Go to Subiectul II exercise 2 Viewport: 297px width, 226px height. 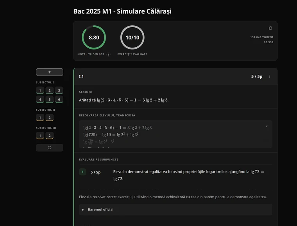[50, 118]
